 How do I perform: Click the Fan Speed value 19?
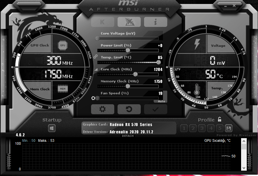[160, 93]
